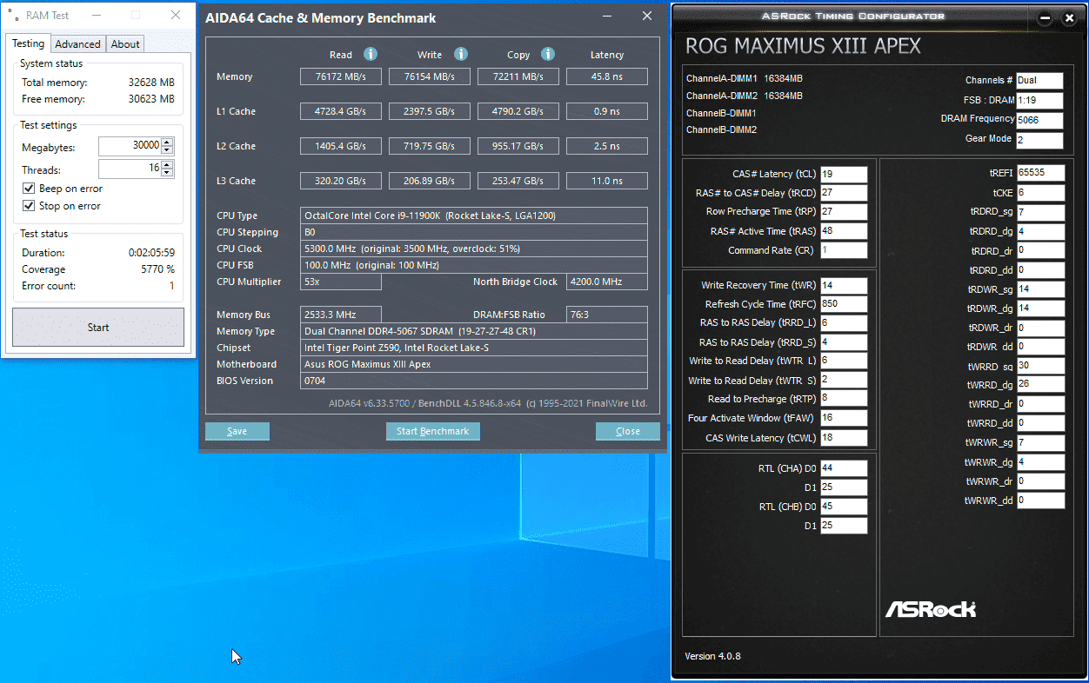The height and width of the screenshot is (683, 1089).
Task: Click the ChannelA-DIMM1 16384MB entry
Action: tap(745, 78)
